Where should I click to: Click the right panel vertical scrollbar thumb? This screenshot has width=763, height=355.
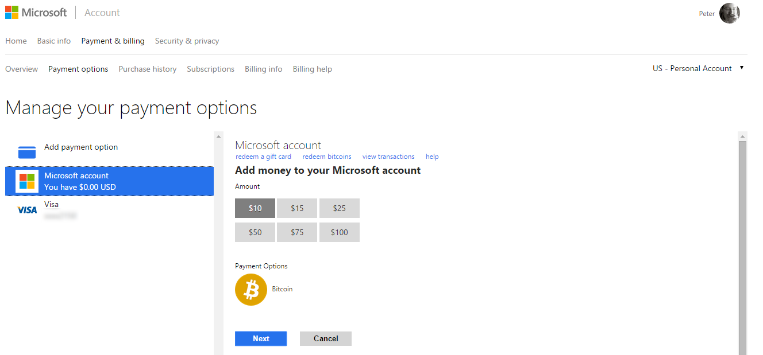[x=742, y=247]
